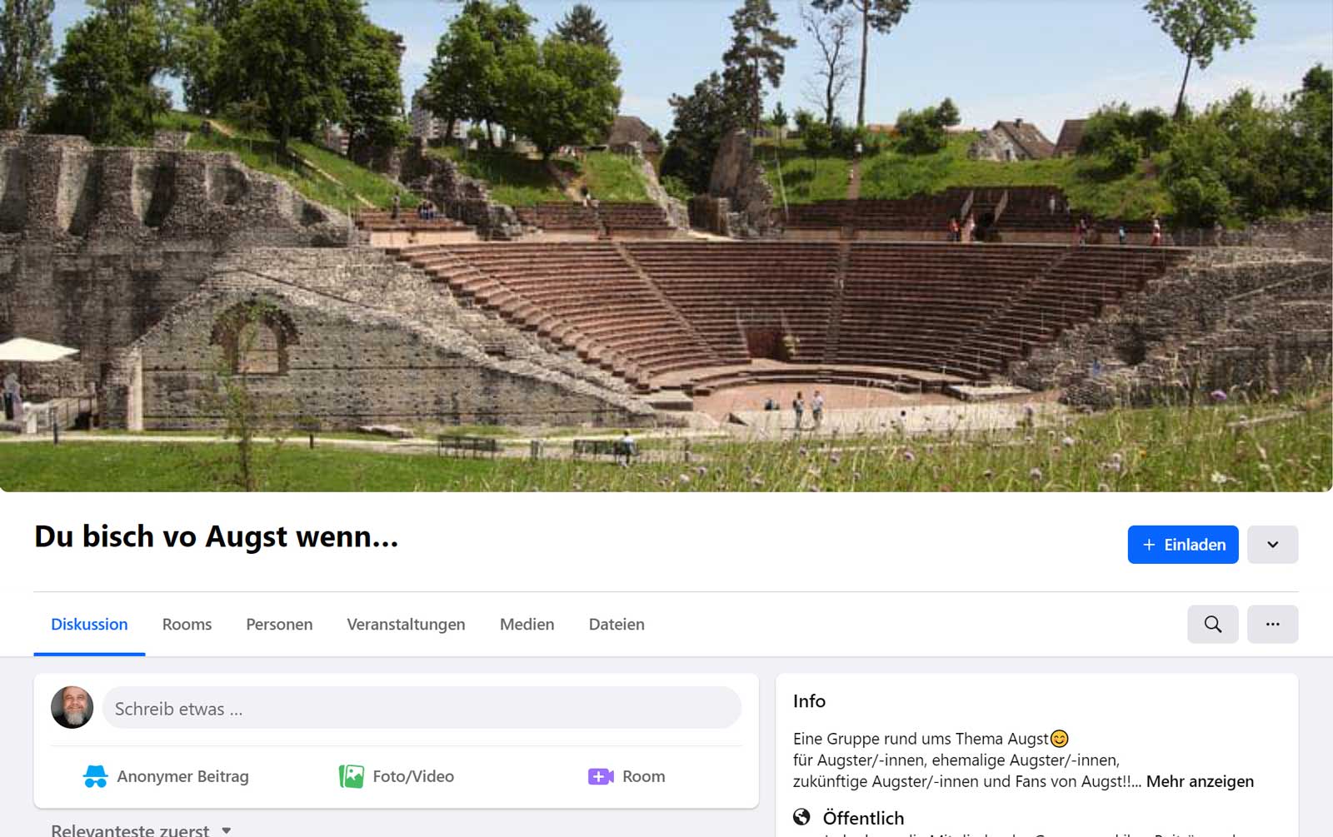Open the Veranstaltungen tab
The image size is (1333, 837).
[x=406, y=624]
